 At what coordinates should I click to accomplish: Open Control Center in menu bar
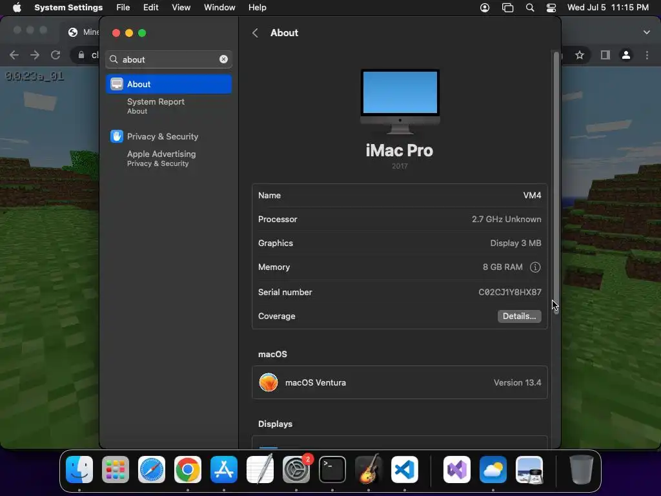[x=551, y=8]
